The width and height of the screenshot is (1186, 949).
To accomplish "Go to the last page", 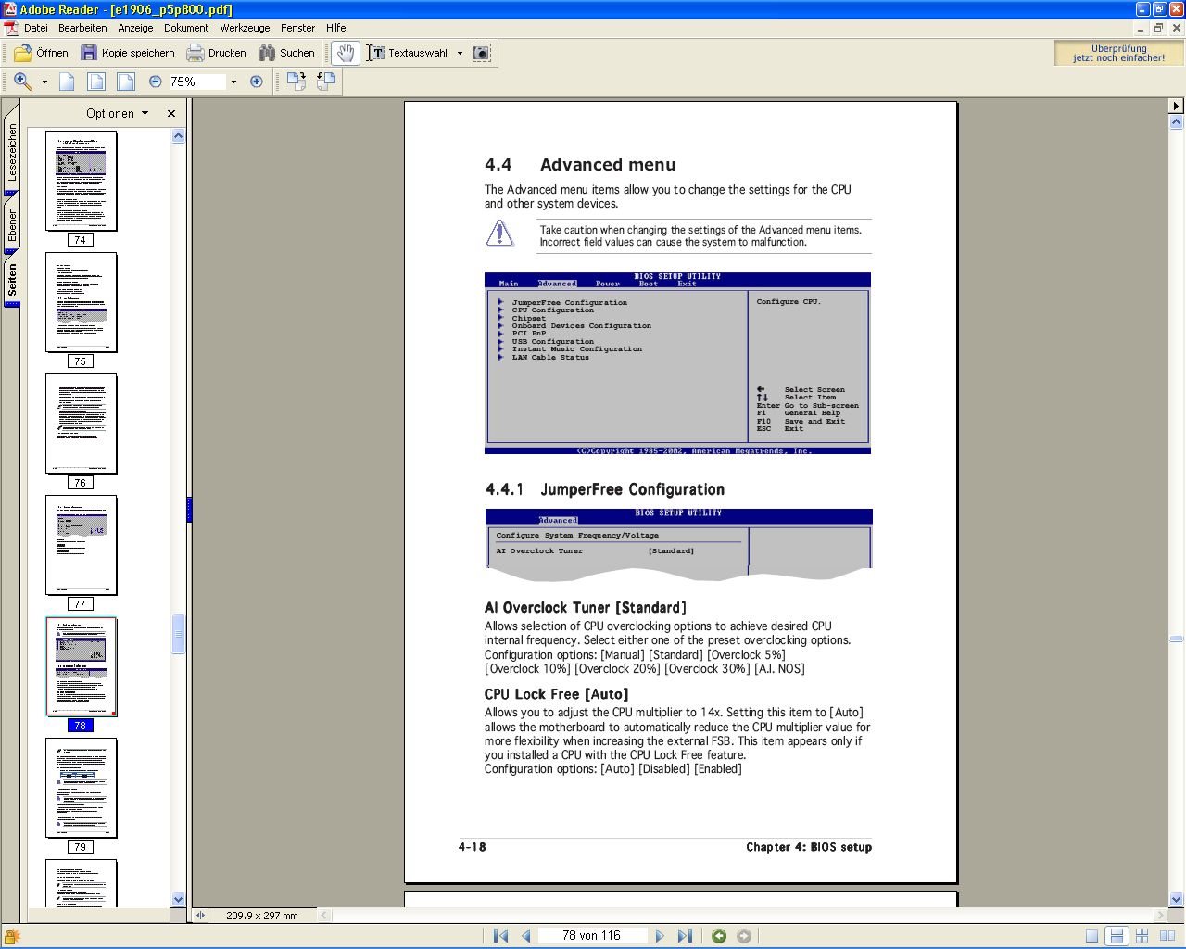I will [685, 936].
